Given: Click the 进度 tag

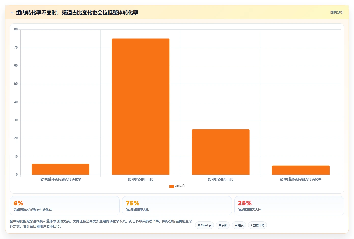Looking at the screenshot, I should pyautogui.click(x=239, y=225).
